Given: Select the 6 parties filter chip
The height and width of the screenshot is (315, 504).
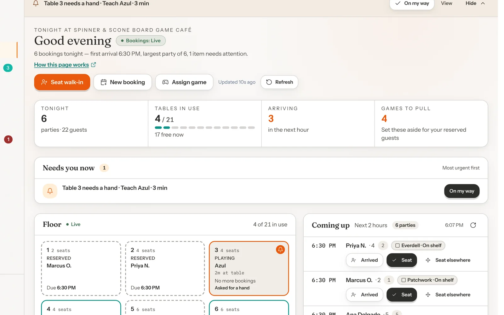Looking at the screenshot, I should click(405, 225).
